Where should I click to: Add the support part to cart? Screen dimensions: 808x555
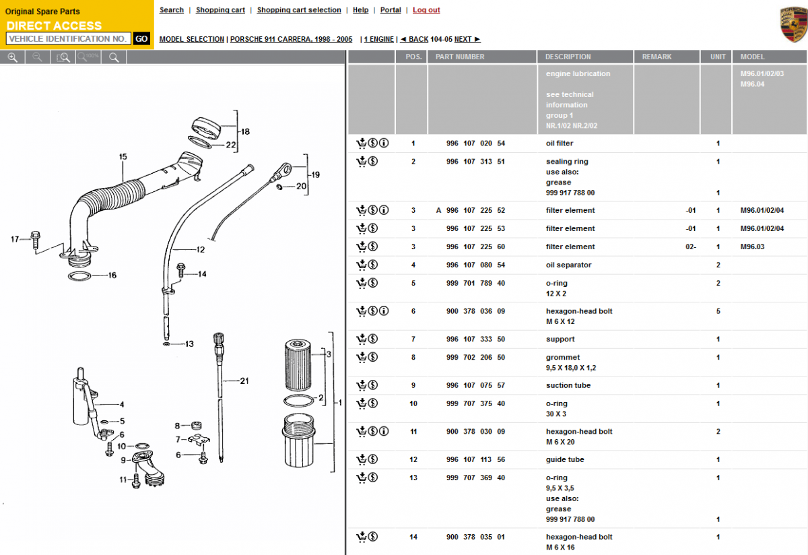[x=362, y=339]
